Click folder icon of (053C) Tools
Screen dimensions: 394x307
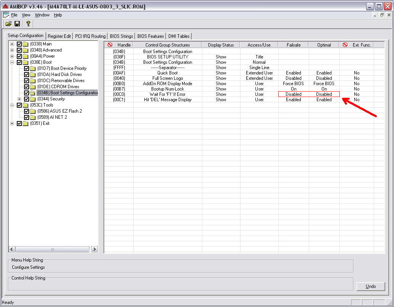tap(25, 105)
